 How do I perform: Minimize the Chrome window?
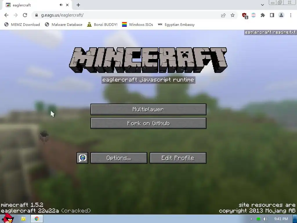[273, 3]
